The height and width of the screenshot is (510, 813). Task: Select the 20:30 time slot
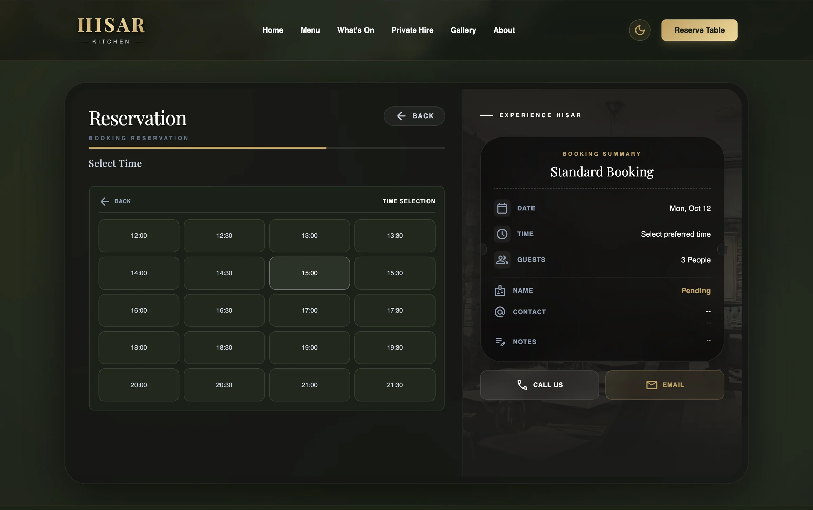coord(224,385)
